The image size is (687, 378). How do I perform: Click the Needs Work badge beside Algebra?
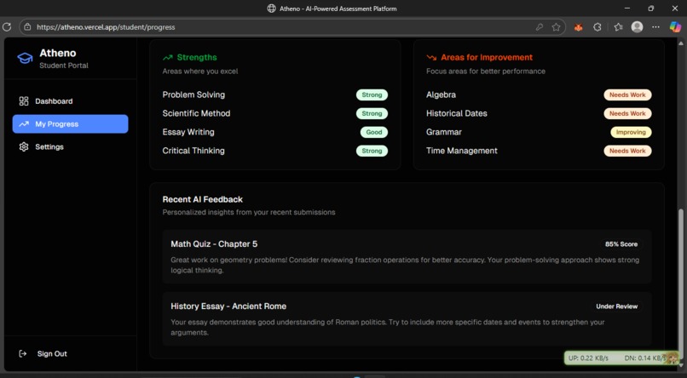[627, 95]
